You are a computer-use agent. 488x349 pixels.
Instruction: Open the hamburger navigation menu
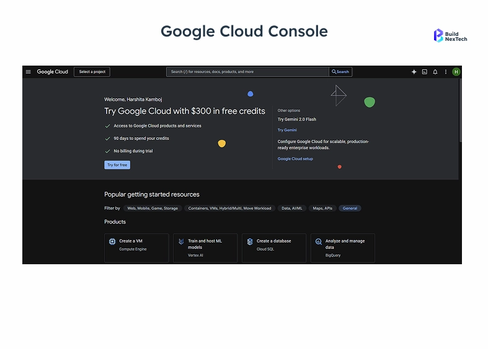(29, 72)
